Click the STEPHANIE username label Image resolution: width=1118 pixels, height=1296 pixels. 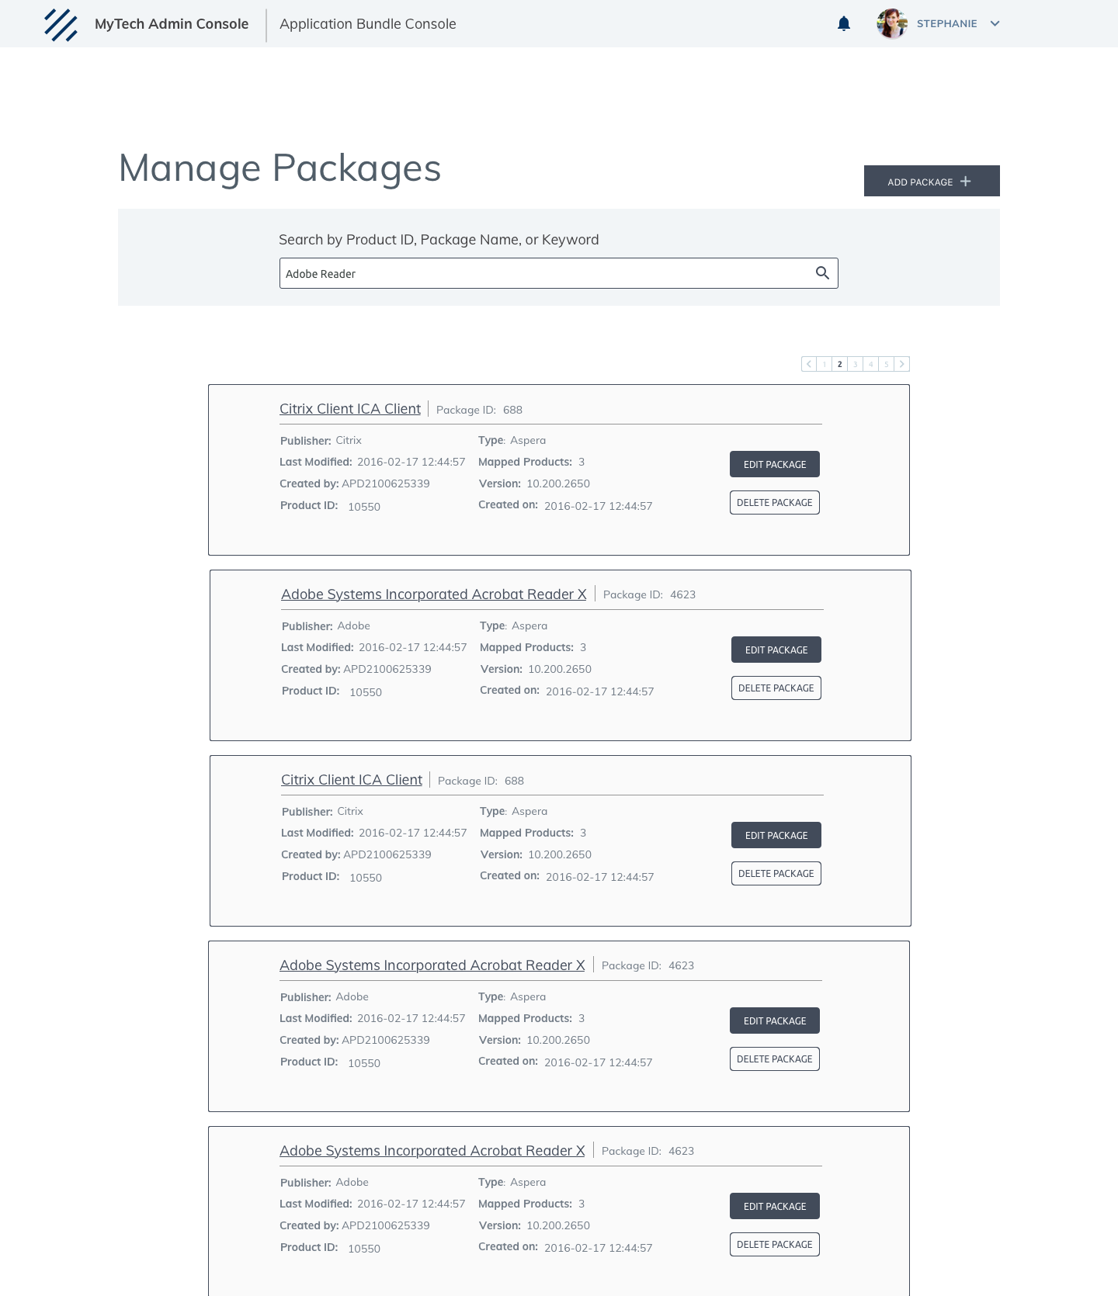click(x=946, y=24)
